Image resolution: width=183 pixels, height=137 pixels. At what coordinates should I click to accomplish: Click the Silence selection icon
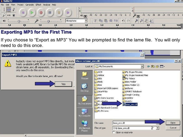[116, 21]
